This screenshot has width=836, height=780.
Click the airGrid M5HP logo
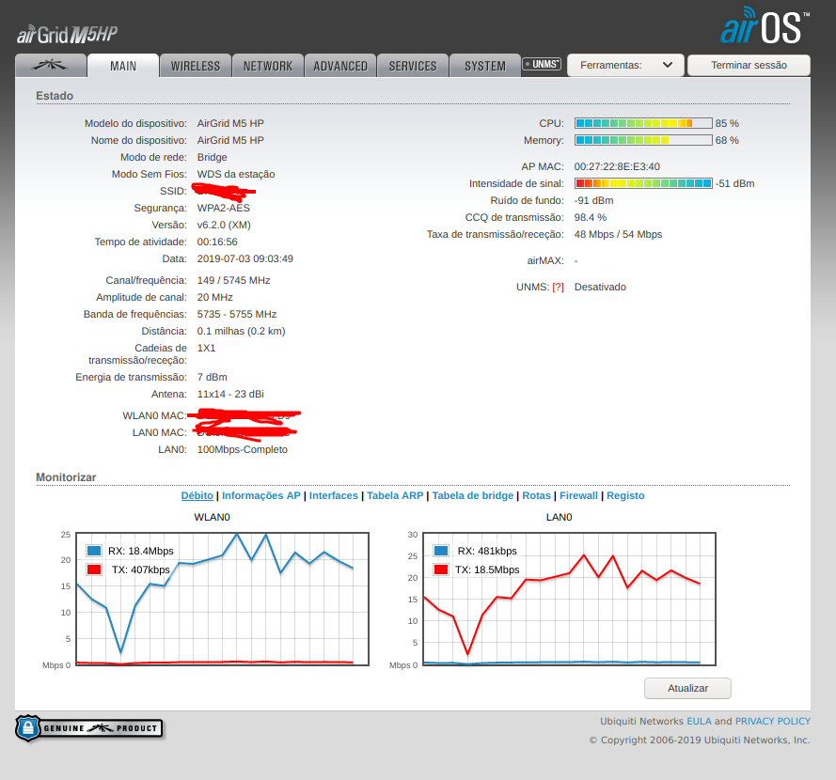pyautogui.click(x=67, y=35)
